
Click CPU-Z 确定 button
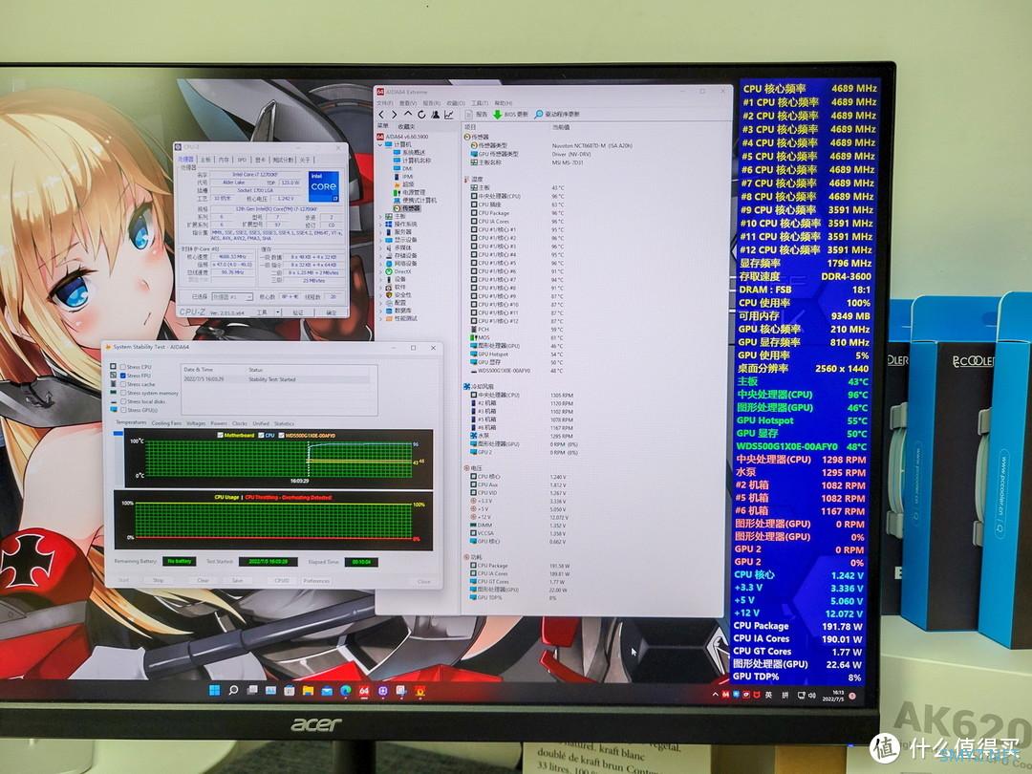pyautogui.click(x=331, y=312)
